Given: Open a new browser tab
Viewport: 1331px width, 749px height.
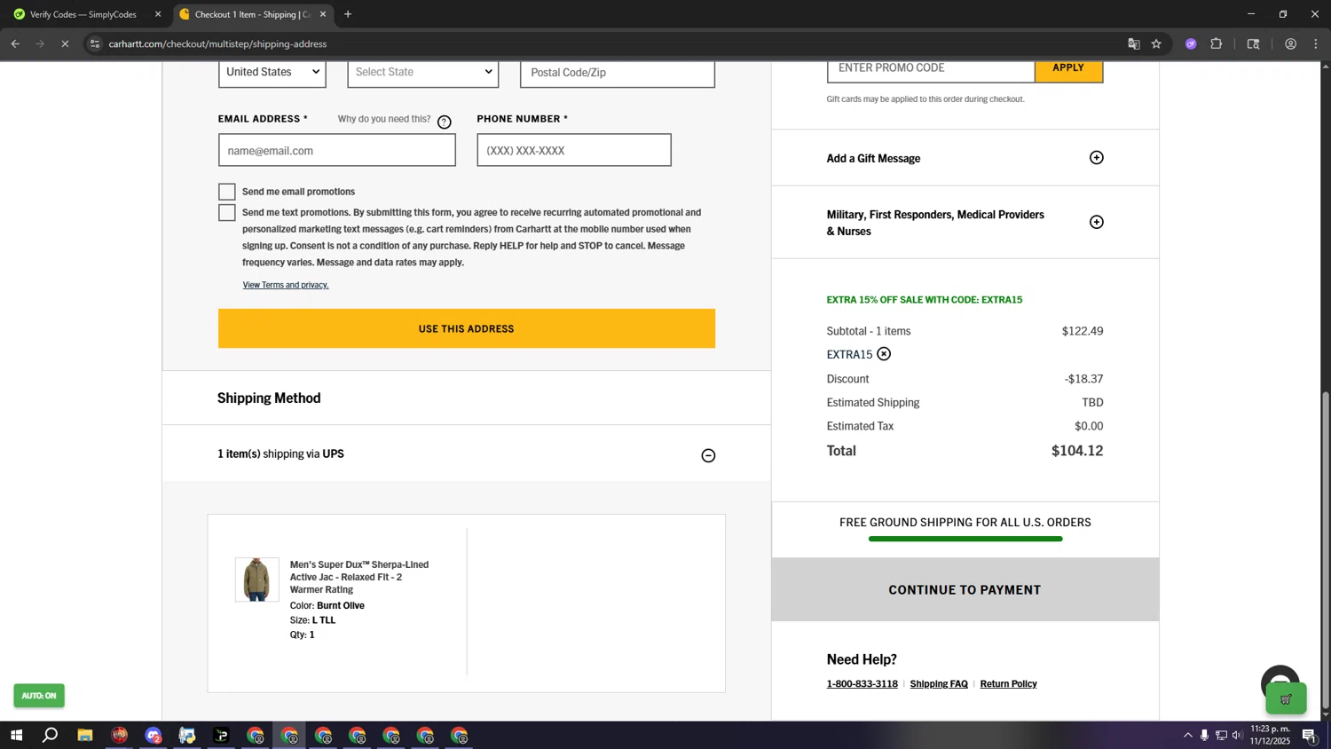Looking at the screenshot, I should (x=348, y=14).
